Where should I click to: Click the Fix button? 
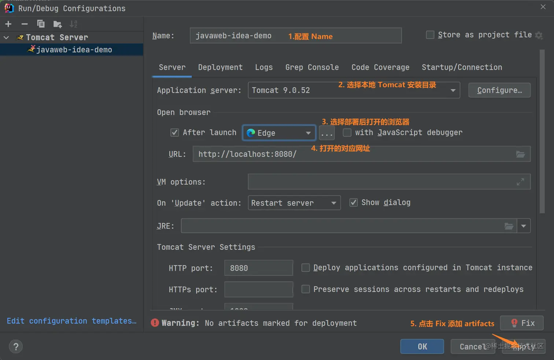click(x=522, y=323)
